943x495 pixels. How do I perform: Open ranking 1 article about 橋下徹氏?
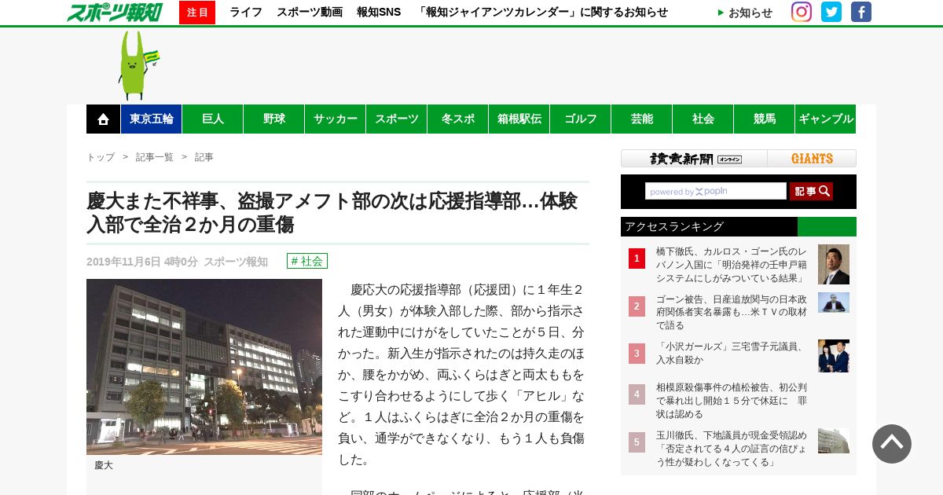(x=732, y=265)
